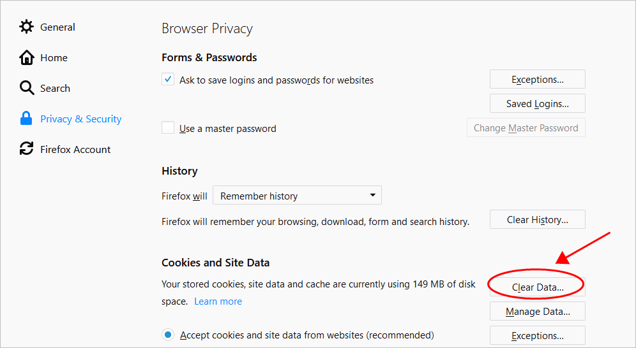Click the history dropdown arrow

pos(372,195)
